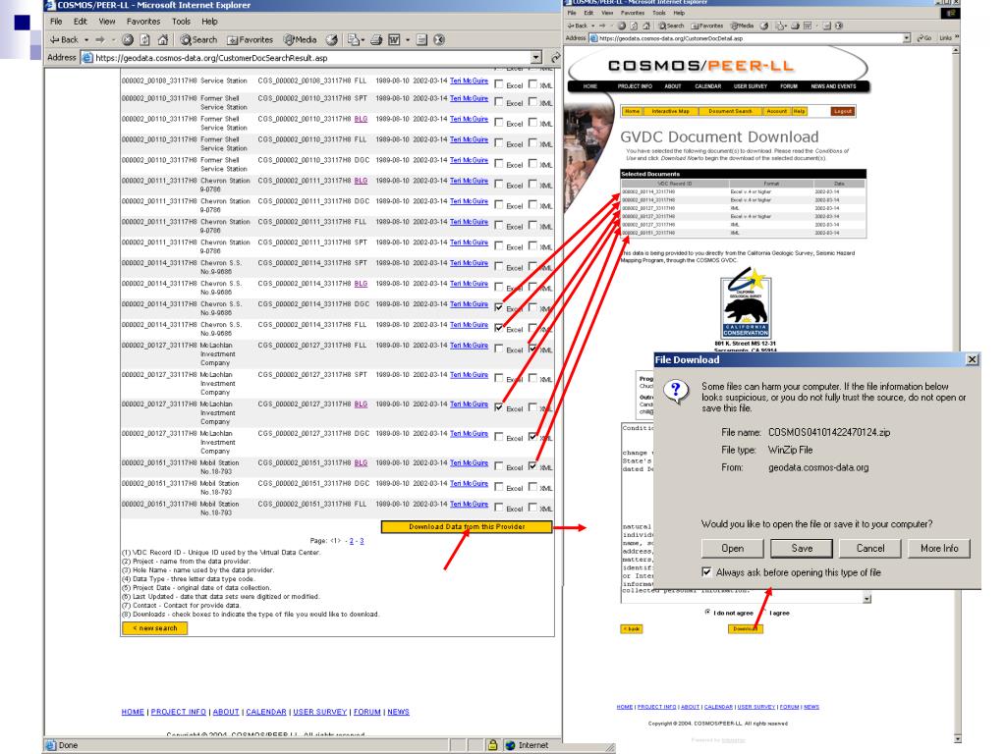Open the address dropdown in the left browser window
The height and width of the screenshot is (754, 1006).
[x=536, y=58]
